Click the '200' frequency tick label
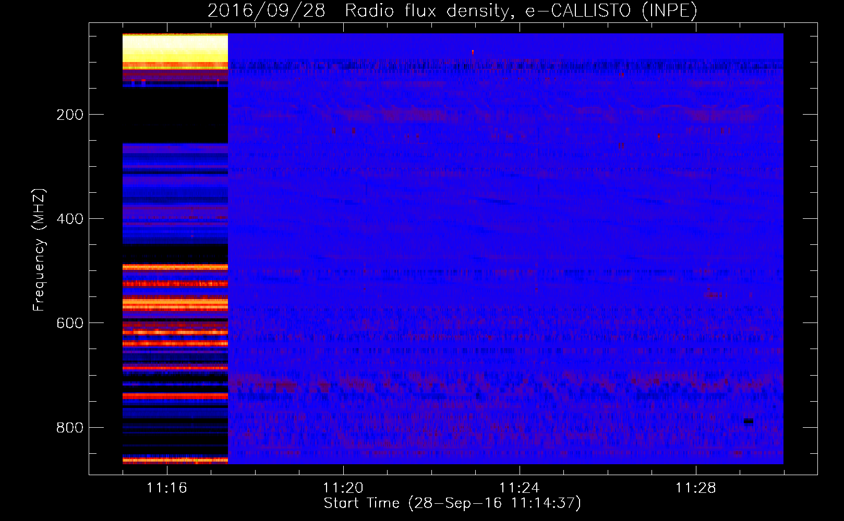 click(70, 115)
